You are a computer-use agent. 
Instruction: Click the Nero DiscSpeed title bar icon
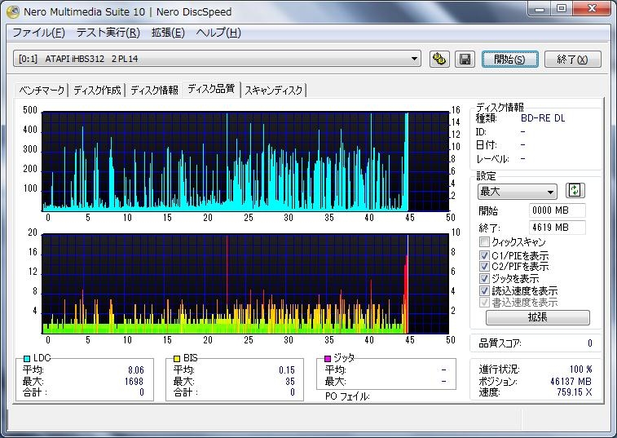tap(13, 11)
